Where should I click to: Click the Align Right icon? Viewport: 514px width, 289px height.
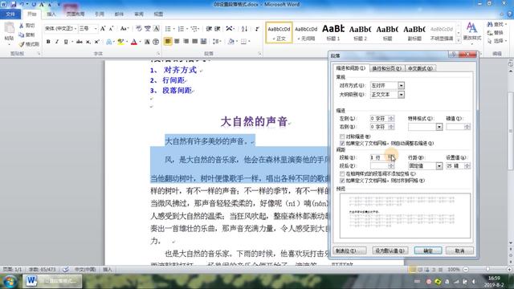point(186,41)
